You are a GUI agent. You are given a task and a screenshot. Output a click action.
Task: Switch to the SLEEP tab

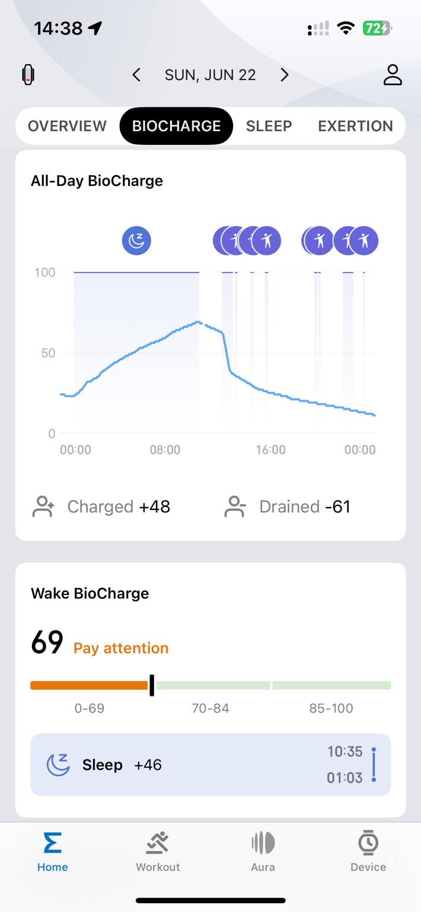269,126
